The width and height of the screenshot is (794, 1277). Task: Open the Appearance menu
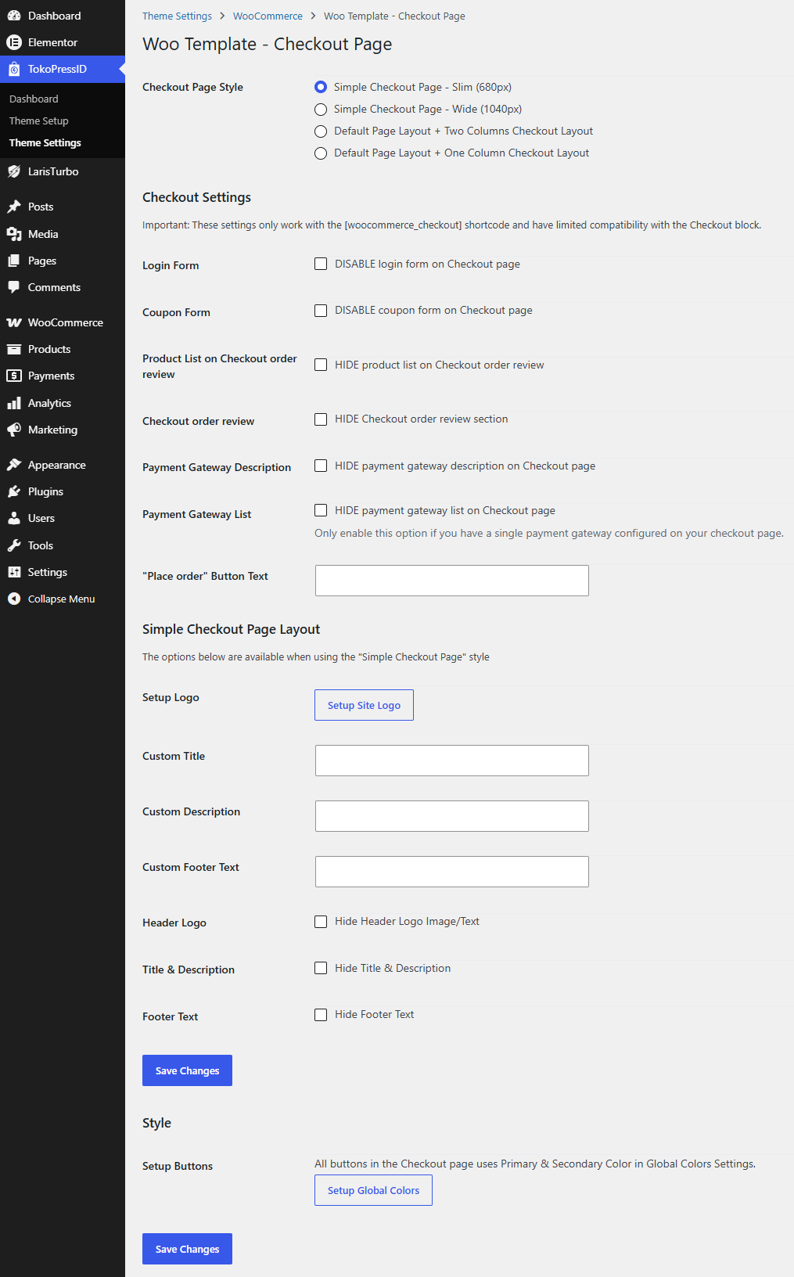(63, 465)
